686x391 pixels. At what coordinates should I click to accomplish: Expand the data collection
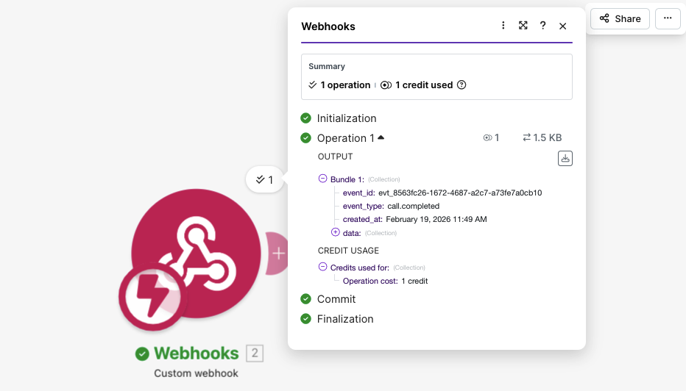pyautogui.click(x=336, y=232)
